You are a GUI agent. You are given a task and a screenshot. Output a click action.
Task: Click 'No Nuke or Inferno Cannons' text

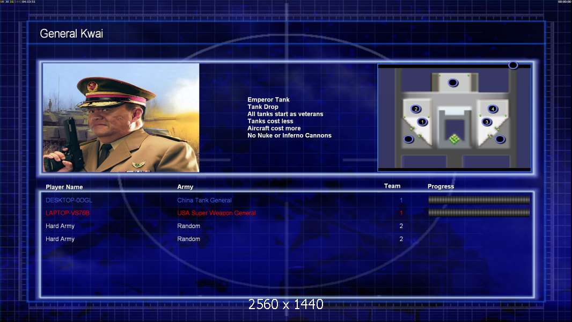point(290,135)
